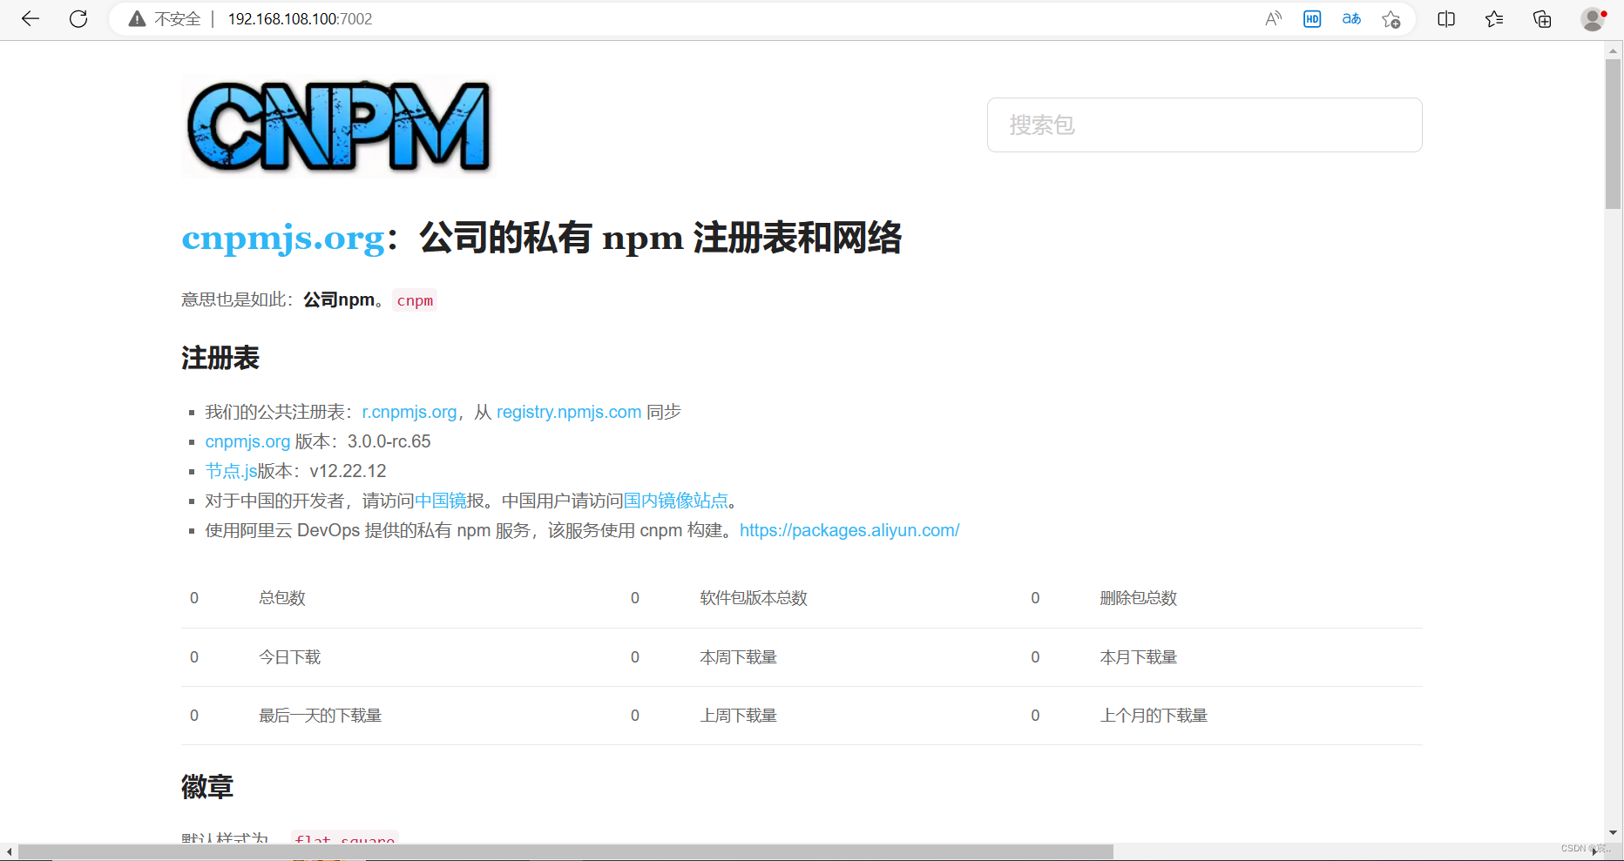The height and width of the screenshot is (861, 1624).
Task: Click the HD video enhancement icon
Action: coord(1312,18)
